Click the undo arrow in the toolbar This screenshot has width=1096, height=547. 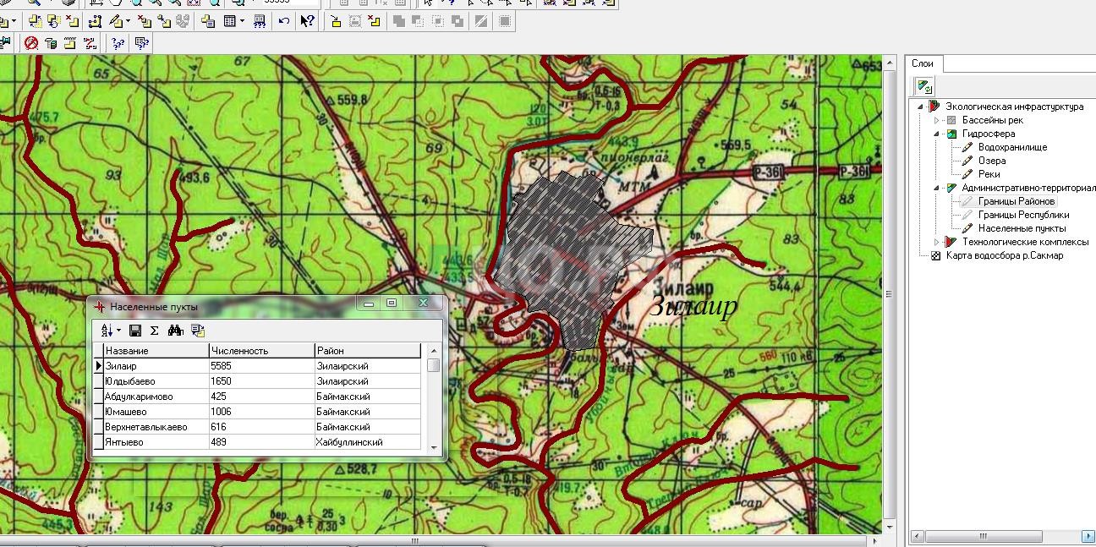coord(284,21)
